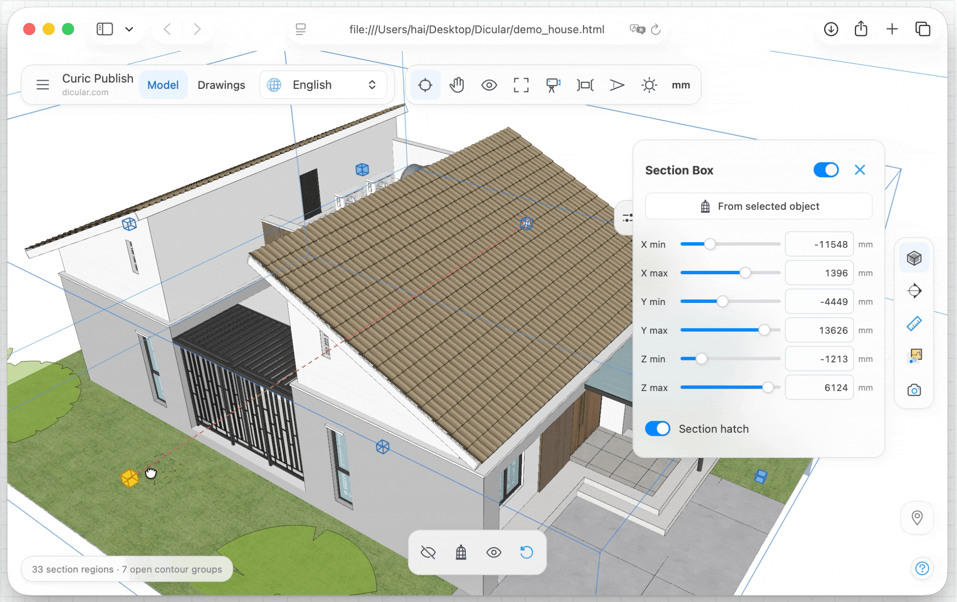Open the section box cube icon in sidebar
957x602 pixels.
pyautogui.click(x=914, y=258)
